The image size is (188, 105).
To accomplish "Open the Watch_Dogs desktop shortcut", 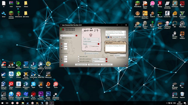I will (182, 24).
